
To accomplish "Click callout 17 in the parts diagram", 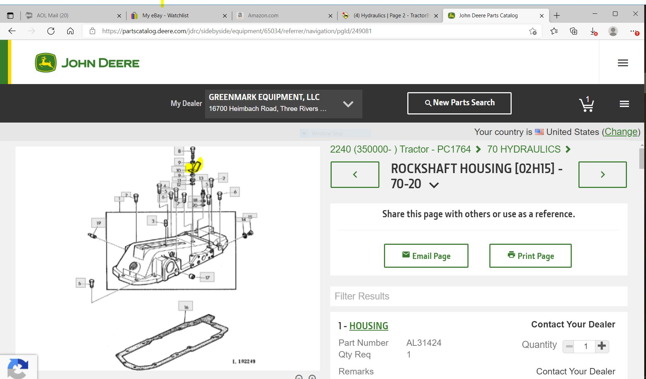I will (207, 278).
